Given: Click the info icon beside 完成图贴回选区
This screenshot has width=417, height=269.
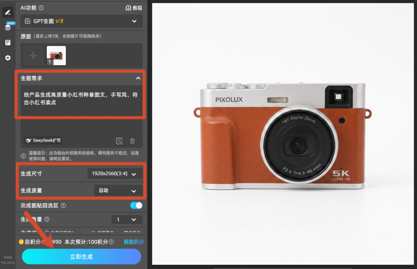Looking at the screenshot, I should coord(63,206).
